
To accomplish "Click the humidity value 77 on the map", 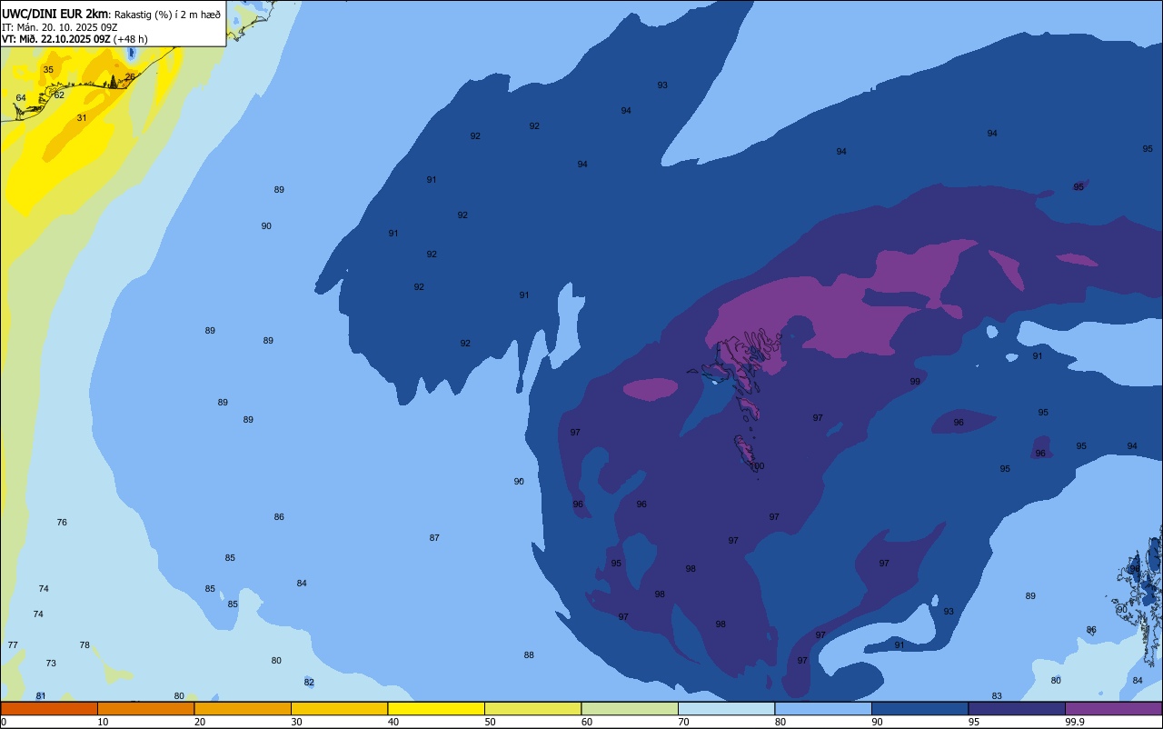I will coord(13,645).
